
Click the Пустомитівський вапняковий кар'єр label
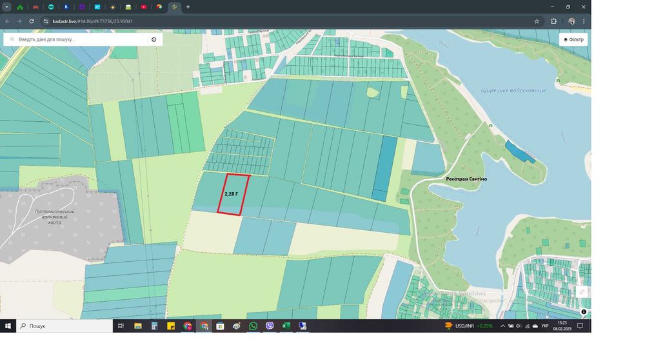tap(55, 217)
